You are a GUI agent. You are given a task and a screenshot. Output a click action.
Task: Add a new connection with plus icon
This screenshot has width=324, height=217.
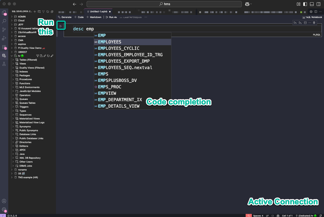point(35,12)
